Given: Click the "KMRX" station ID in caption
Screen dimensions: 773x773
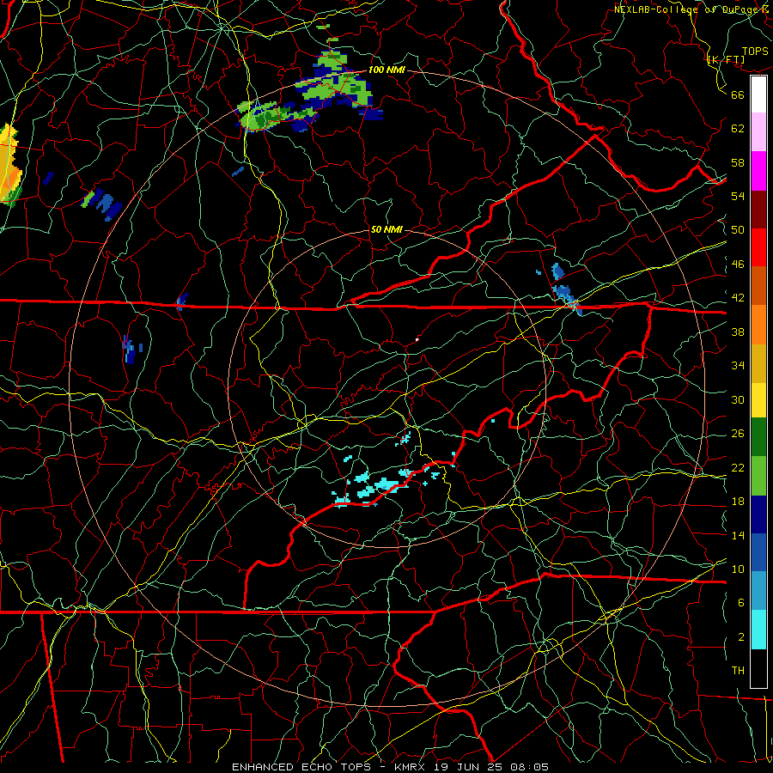Looking at the screenshot, I should [x=411, y=767].
